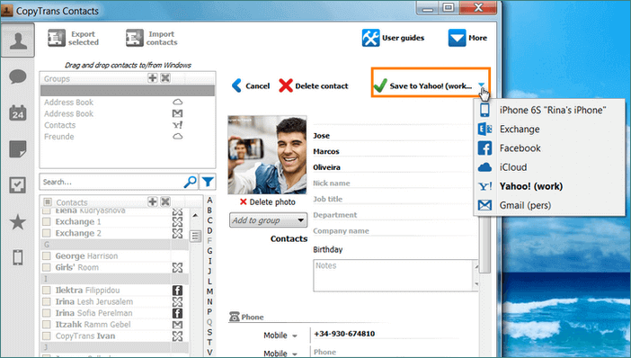Jump to letter A in index
The height and width of the screenshot is (358, 631).
point(209,201)
